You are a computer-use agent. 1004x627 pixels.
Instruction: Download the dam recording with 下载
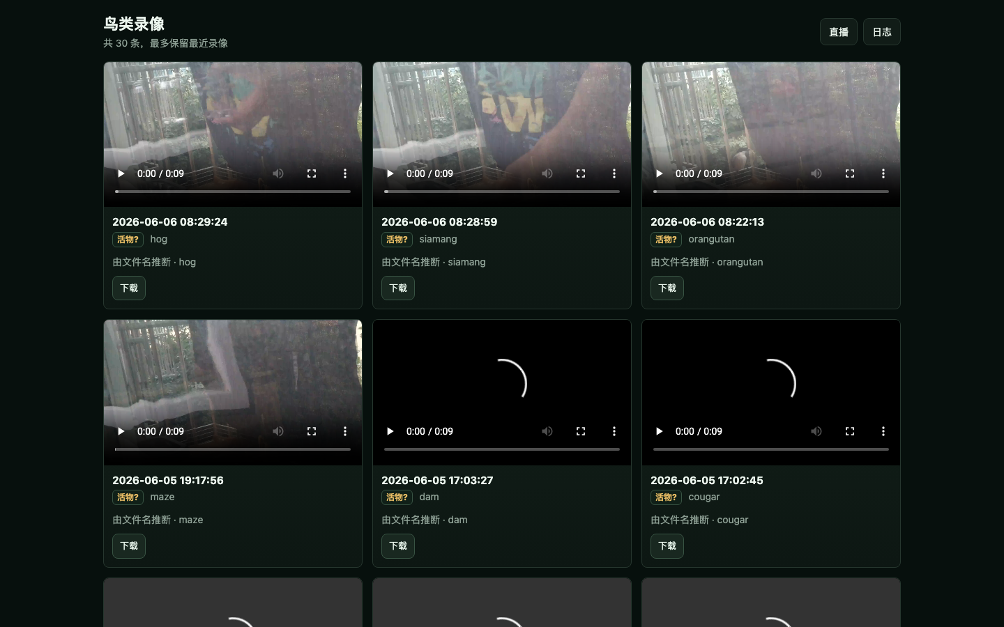(398, 545)
